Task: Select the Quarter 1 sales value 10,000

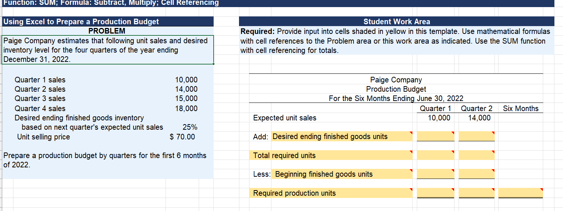Action: pos(186,80)
